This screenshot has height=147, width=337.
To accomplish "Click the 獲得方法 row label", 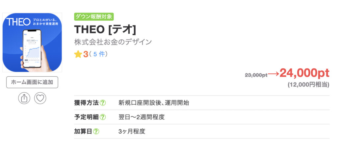I will point(87,103).
